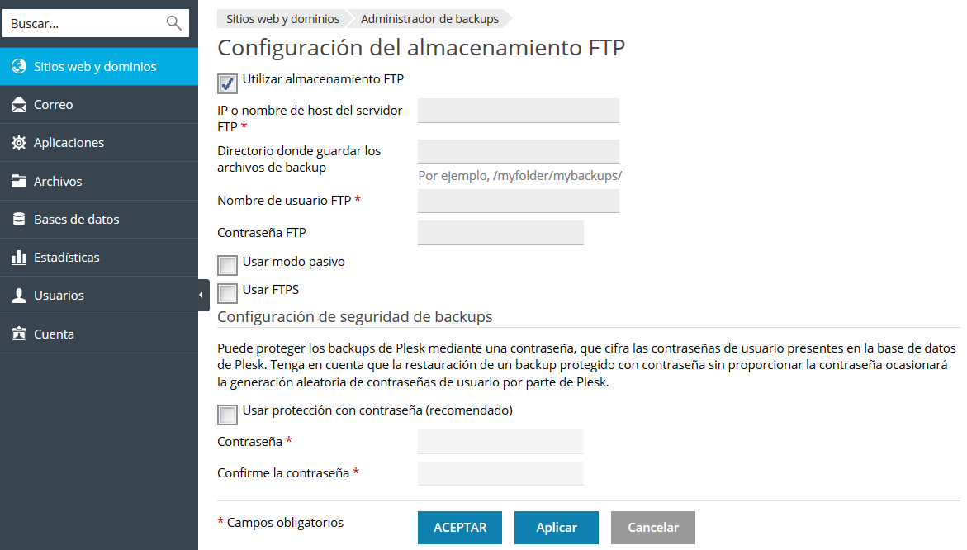This screenshot has width=967, height=550.
Task: Click the gear icon for Aplicaciones
Action: (x=19, y=143)
